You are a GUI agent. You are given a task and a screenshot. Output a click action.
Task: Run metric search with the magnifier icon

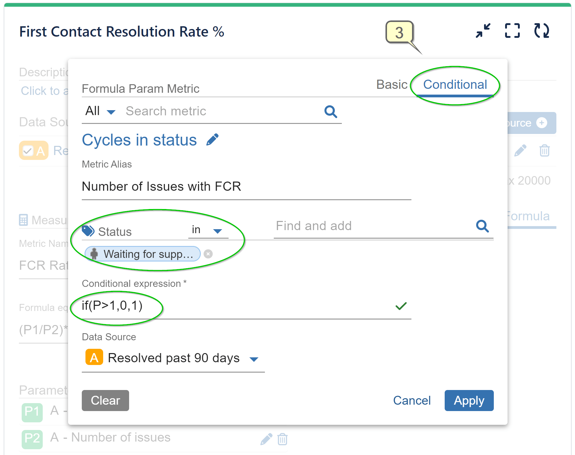coord(331,112)
